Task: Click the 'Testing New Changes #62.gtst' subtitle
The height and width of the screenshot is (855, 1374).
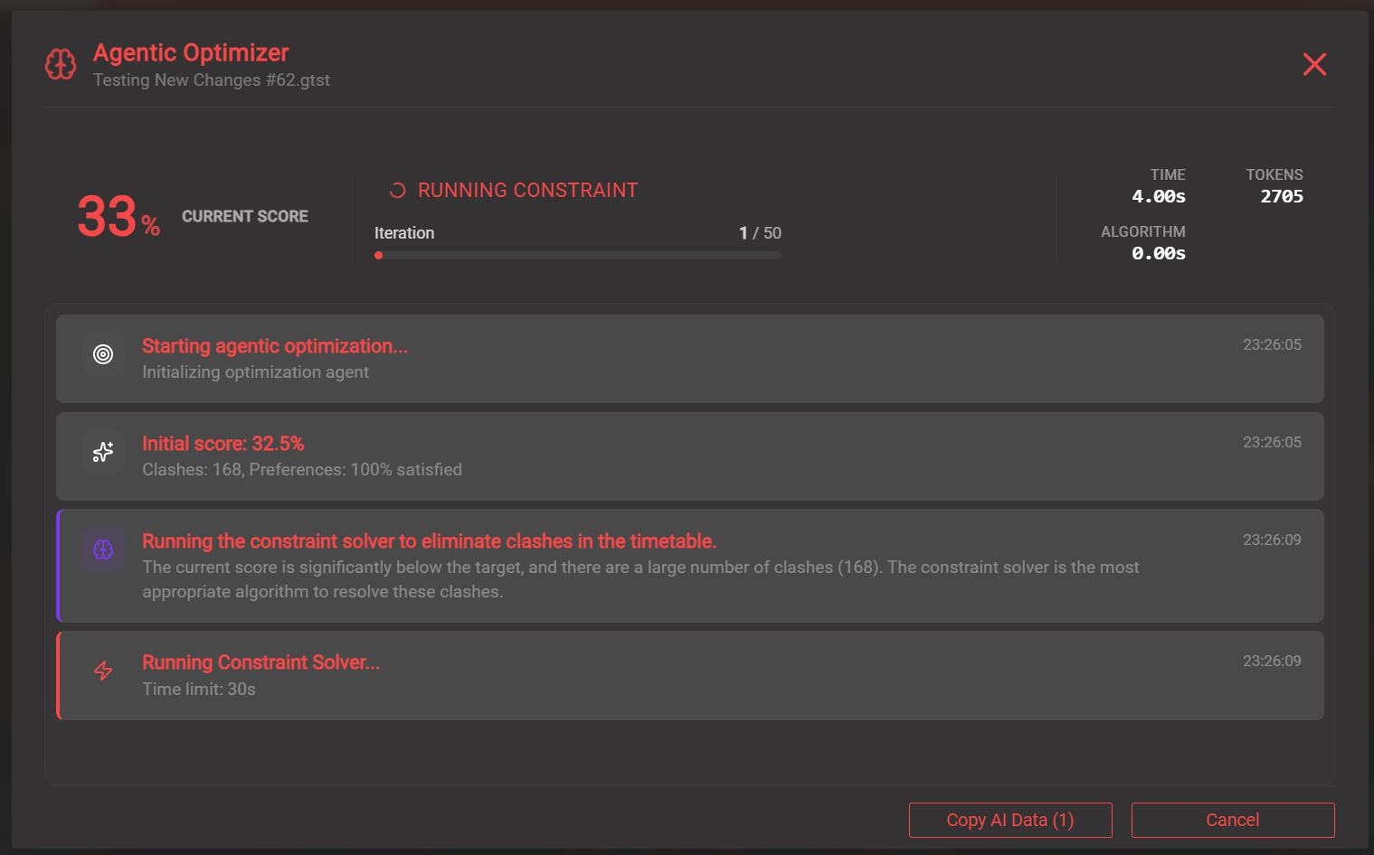Action: pyautogui.click(x=212, y=80)
